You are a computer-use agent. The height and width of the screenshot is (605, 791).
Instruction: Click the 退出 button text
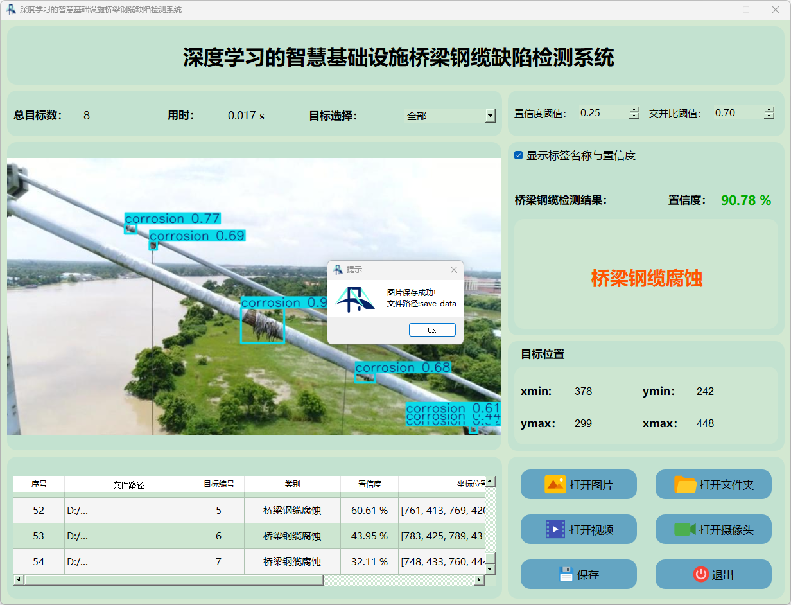[x=722, y=575]
